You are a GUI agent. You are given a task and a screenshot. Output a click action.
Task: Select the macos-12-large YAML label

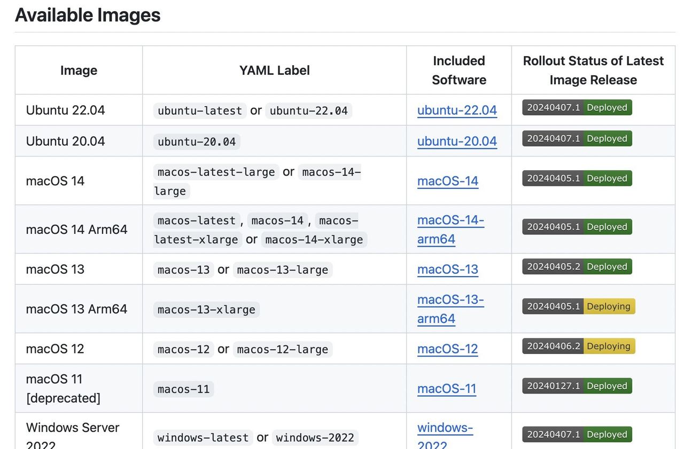tap(283, 349)
